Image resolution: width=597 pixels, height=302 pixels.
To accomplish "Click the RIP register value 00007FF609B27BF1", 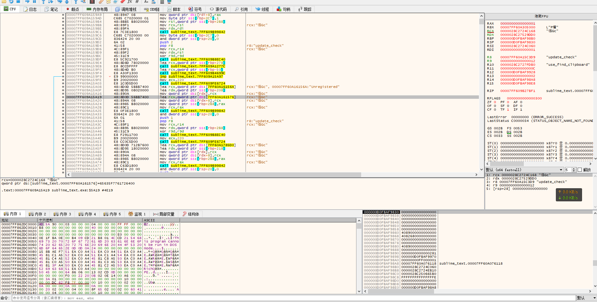I will (x=518, y=91).
